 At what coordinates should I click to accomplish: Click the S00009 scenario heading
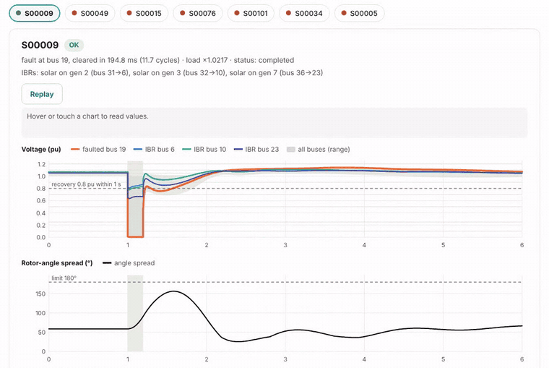[40, 45]
